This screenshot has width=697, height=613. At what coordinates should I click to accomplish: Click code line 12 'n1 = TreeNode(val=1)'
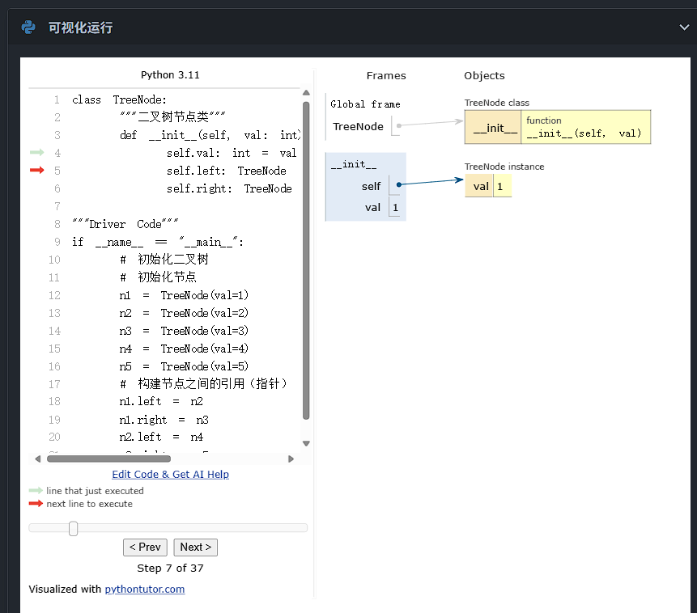[184, 295]
